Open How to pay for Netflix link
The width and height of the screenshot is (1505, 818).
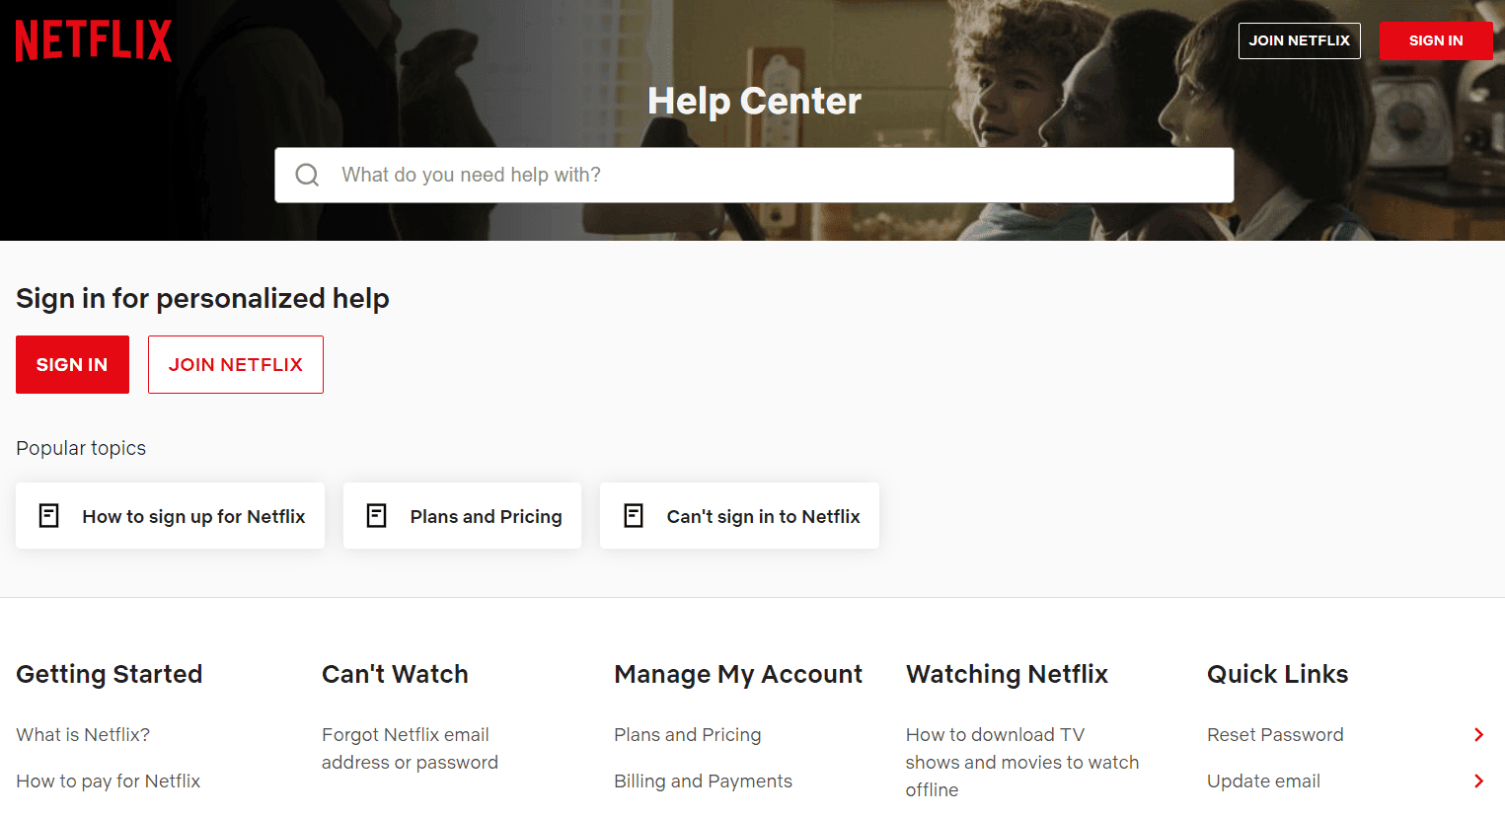pyautogui.click(x=109, y=781)
